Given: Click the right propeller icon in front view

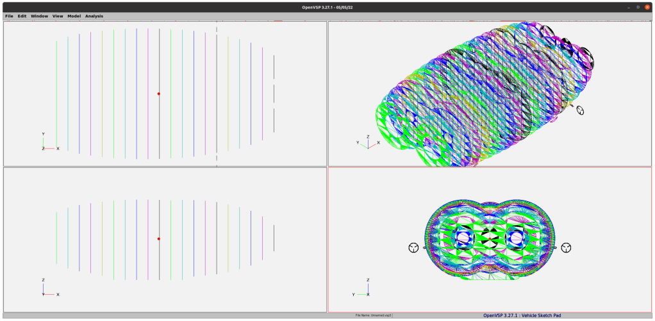Looking at the screenshot, I should [x=566, y=247].
